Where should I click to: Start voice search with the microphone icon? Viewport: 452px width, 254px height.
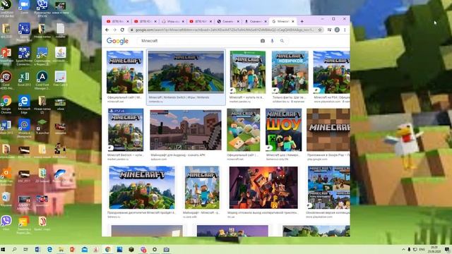(x=272, y=41)
